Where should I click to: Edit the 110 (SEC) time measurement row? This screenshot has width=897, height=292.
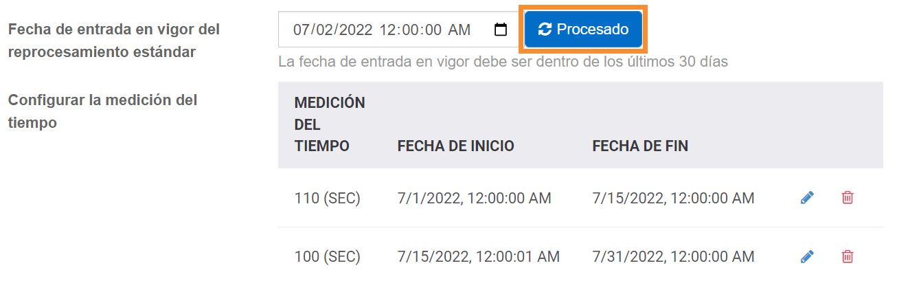pos(807,198)
